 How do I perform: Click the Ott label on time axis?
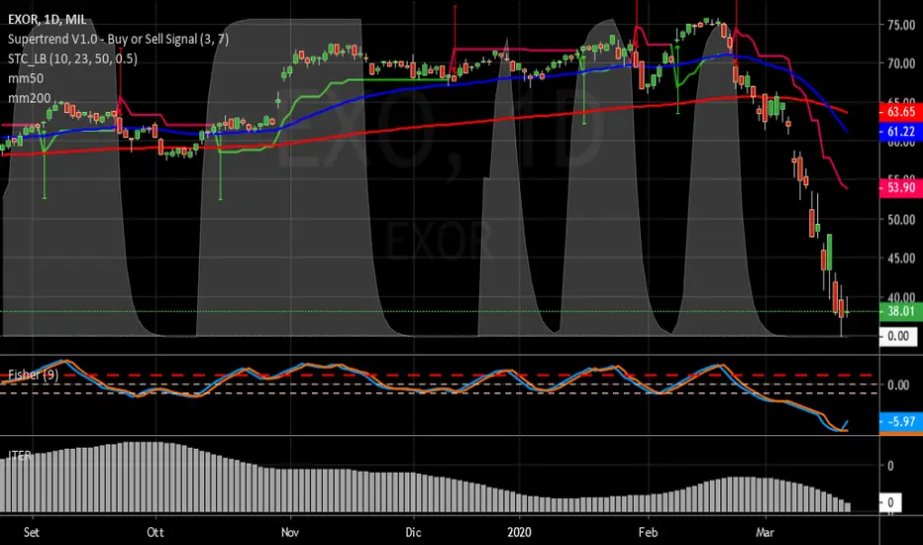tap(154, 532)
